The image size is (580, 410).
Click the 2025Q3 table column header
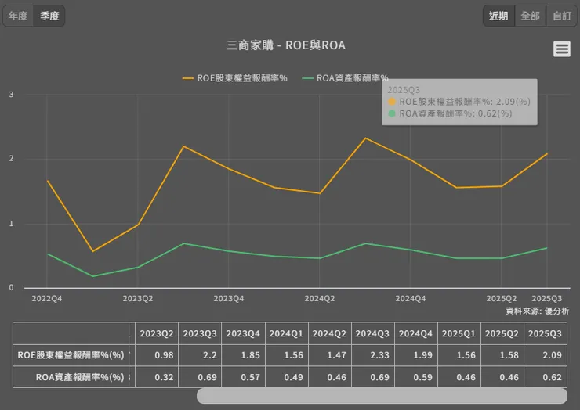click(546, 333)
